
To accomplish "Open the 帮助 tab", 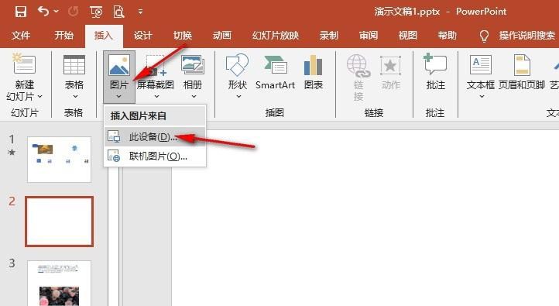I will coord(447,36).
